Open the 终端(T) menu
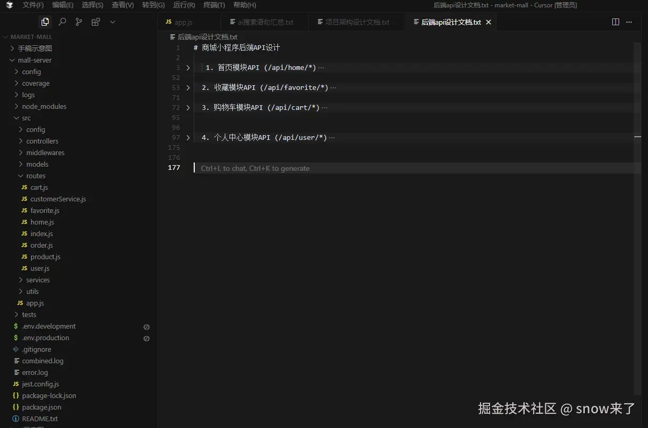The width and height of the screenshot is (648, 428). pyautogui.click(x=214, y=5)
